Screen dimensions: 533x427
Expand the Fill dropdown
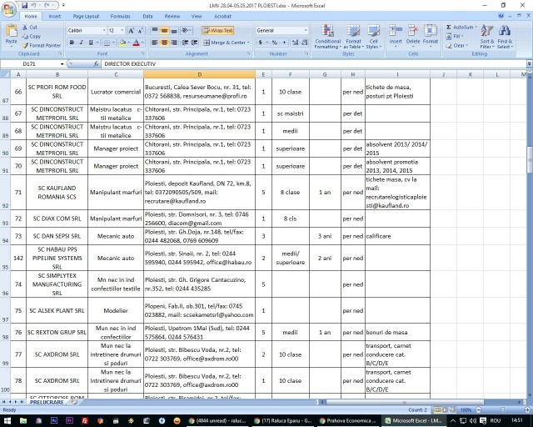(463, 36)
